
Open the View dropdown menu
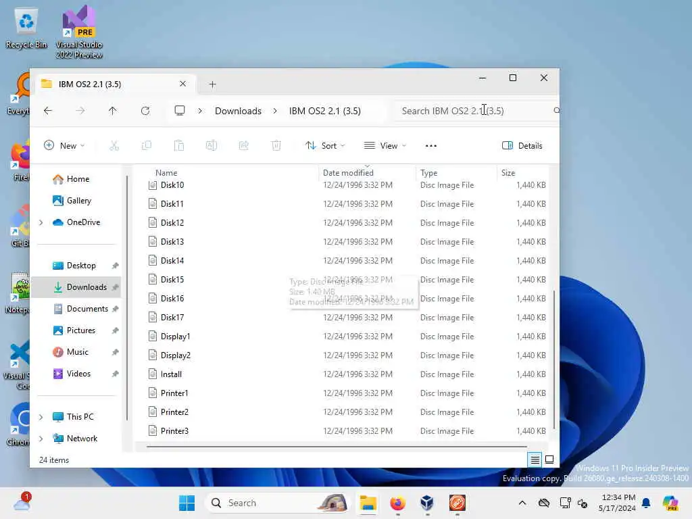pyautogui.click(x=385, y=146)
